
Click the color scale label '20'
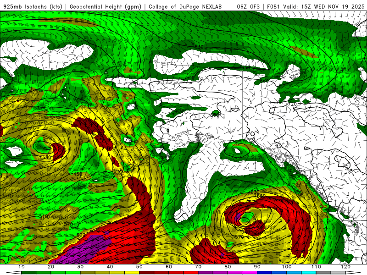pyautogui.click(x=51, y=267)
